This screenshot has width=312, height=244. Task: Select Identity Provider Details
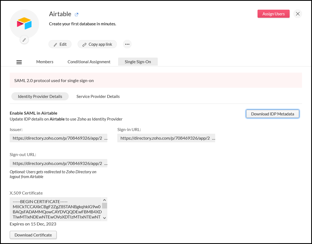40,96
